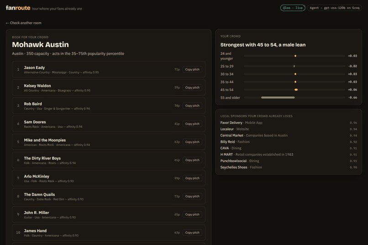Select the Rob Baird artist name

[33, 104]
